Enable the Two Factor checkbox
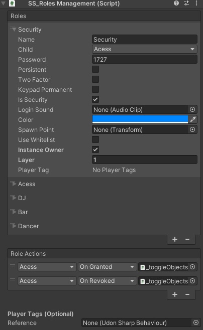Image resolution: width=203 pixels, height=330 pixels. point(95,79)
